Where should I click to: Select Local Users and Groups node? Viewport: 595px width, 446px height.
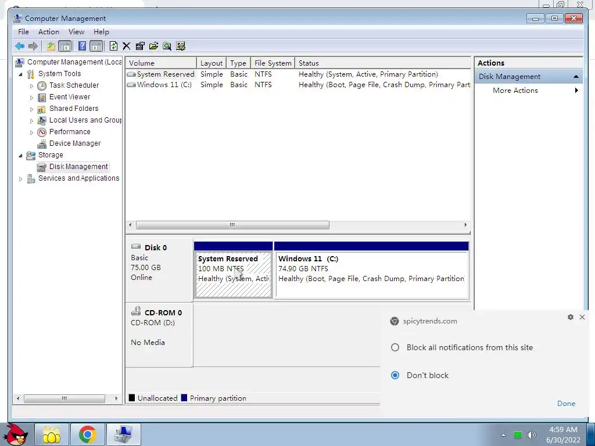(85, 120)
